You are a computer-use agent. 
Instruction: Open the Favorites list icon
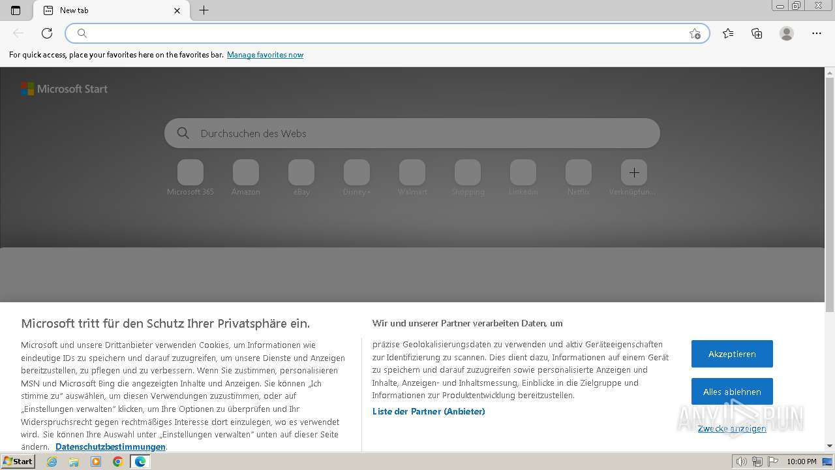[728, 33]
